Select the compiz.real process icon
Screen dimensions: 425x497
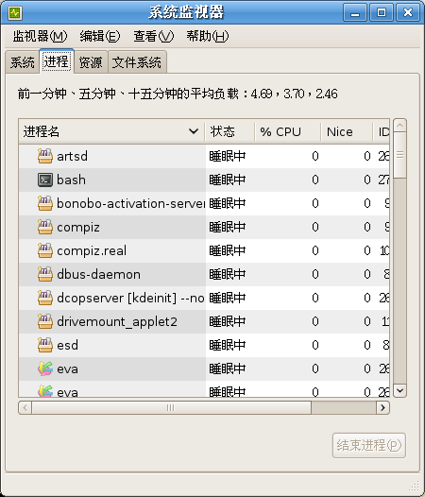click(45, 250)
